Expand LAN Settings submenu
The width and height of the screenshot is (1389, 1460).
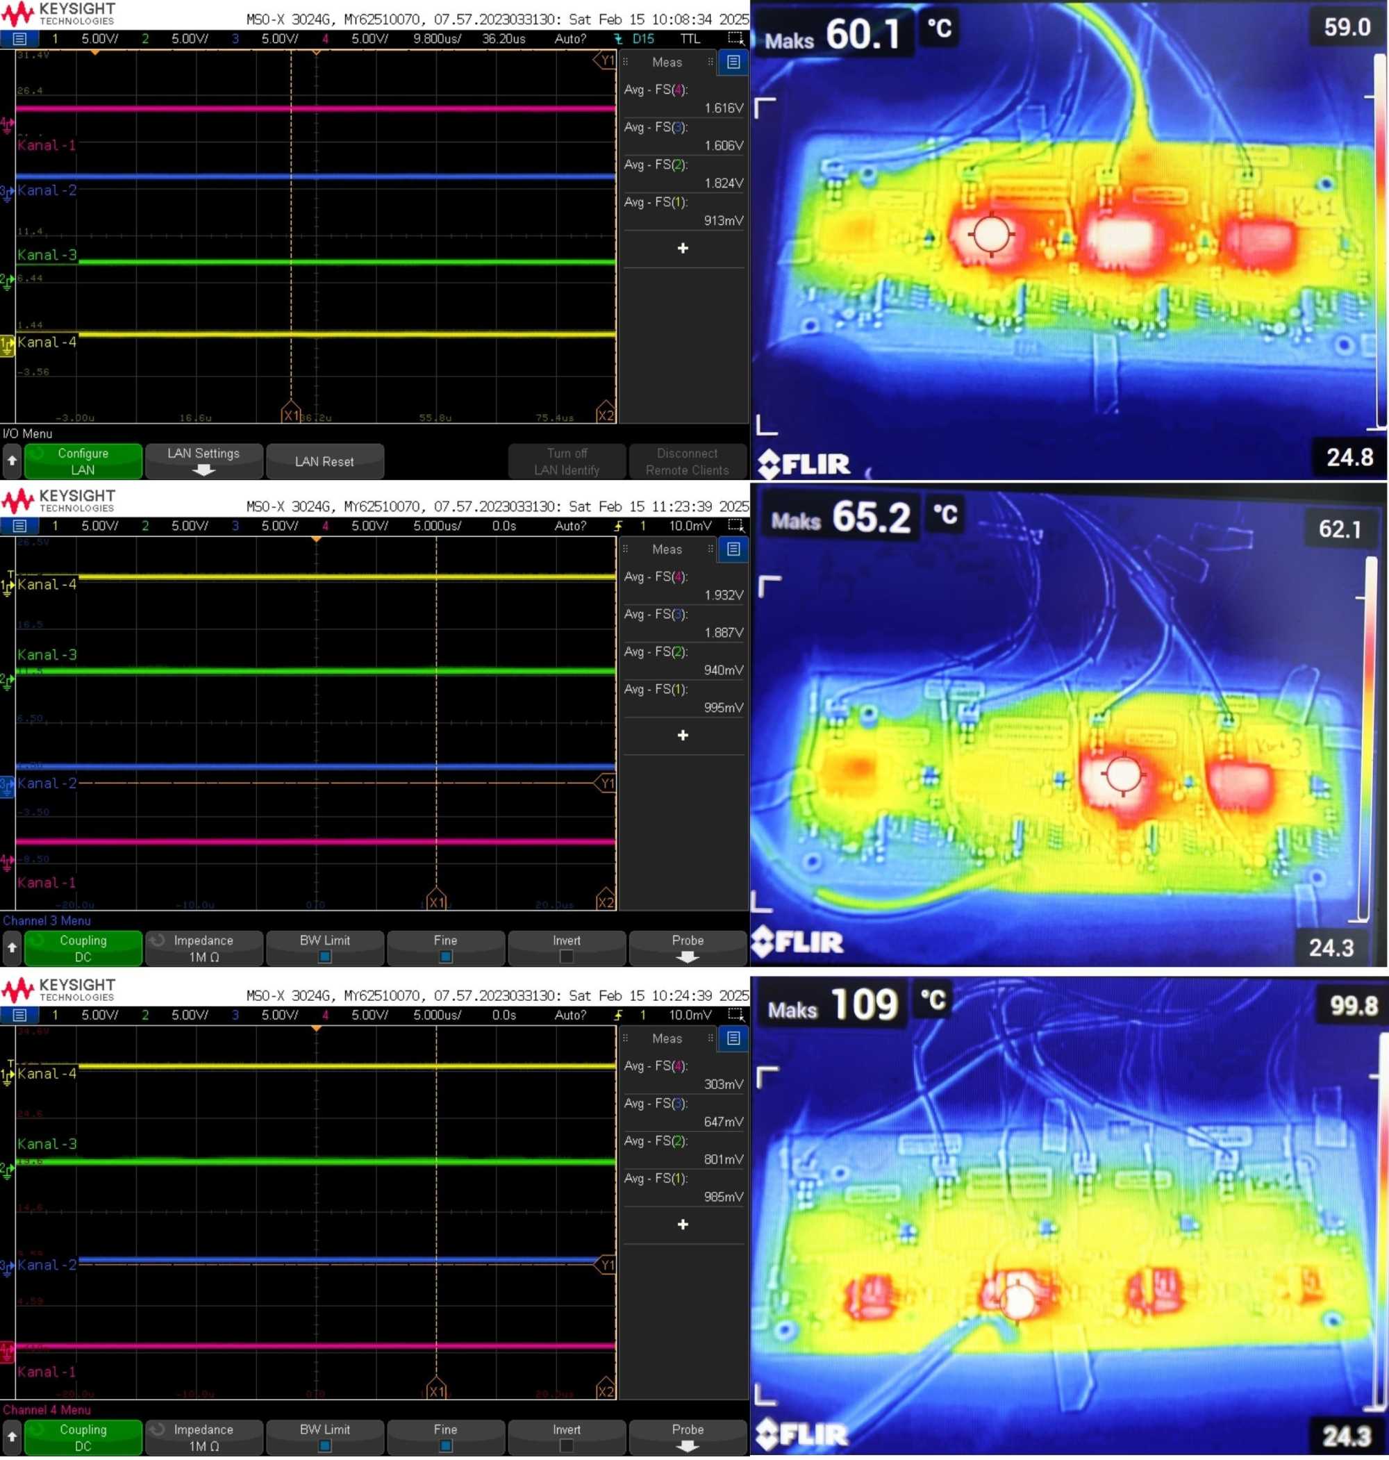[x=203, y=461]
